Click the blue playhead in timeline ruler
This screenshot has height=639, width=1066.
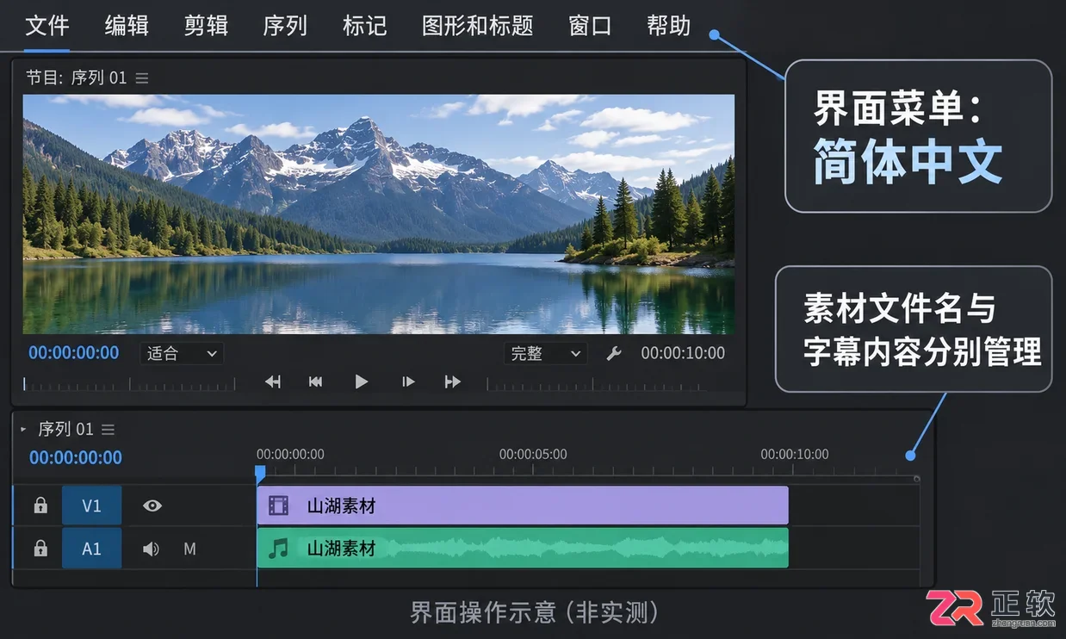[260, 472]
